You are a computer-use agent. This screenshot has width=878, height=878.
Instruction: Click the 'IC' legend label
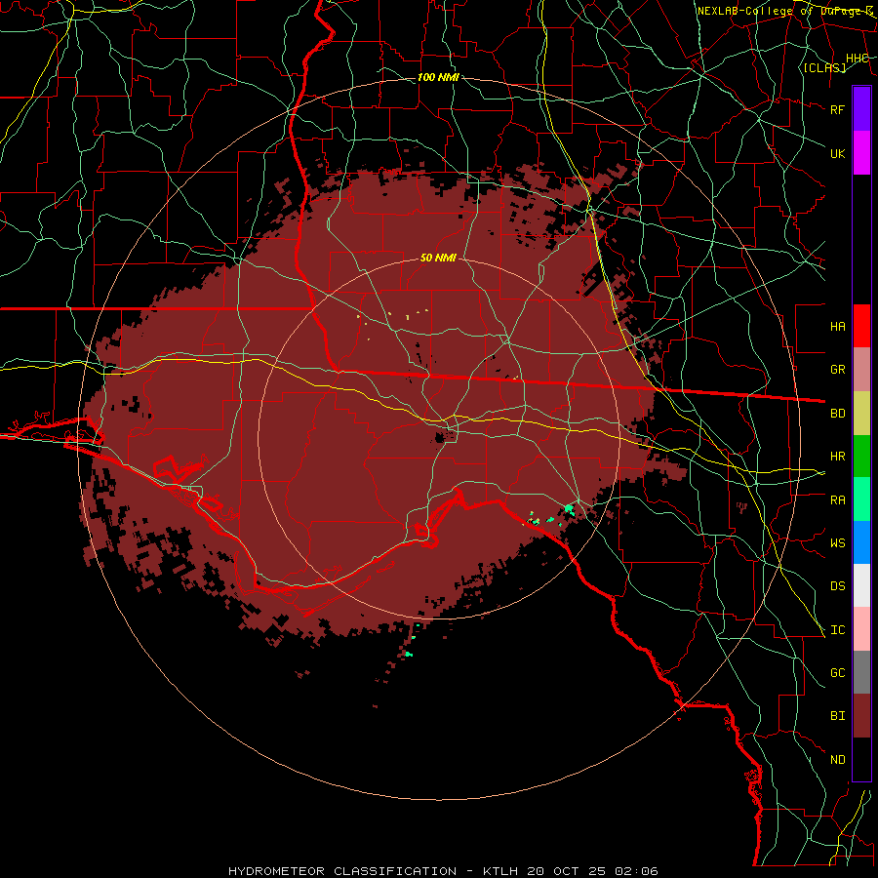(x=838, y=630)
